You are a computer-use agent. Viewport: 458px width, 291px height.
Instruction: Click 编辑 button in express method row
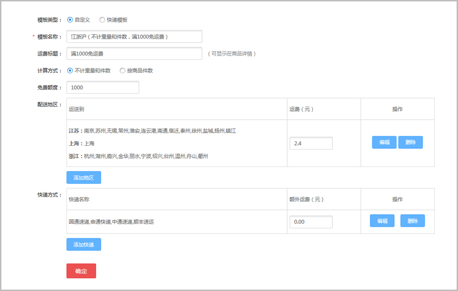point(382,220)
